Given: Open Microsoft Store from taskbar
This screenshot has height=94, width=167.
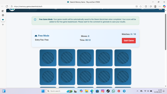Looking at the screenshot, I should coord(97,91).
